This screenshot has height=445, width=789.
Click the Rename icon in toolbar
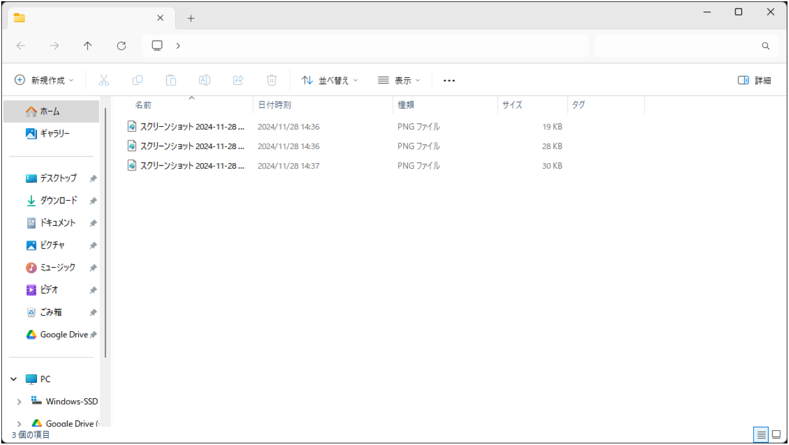pos(205,80)
